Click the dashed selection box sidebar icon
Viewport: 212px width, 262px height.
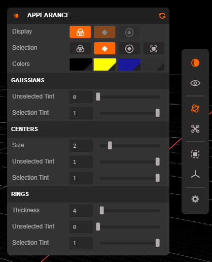coord(195,154)
